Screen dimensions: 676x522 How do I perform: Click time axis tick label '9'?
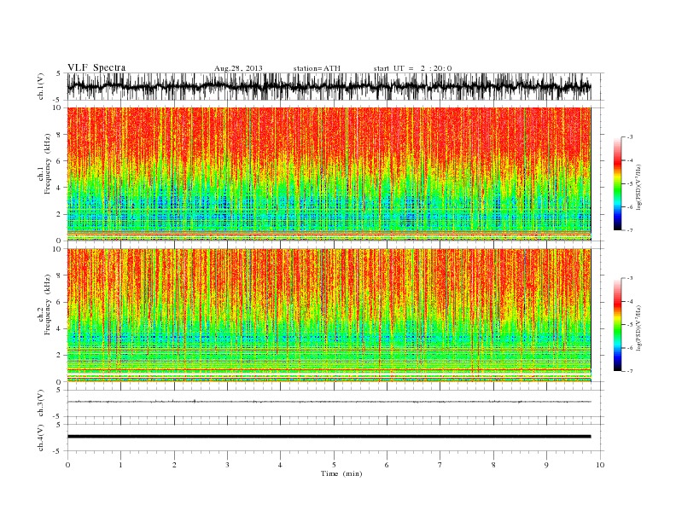[x=546, y=465]
